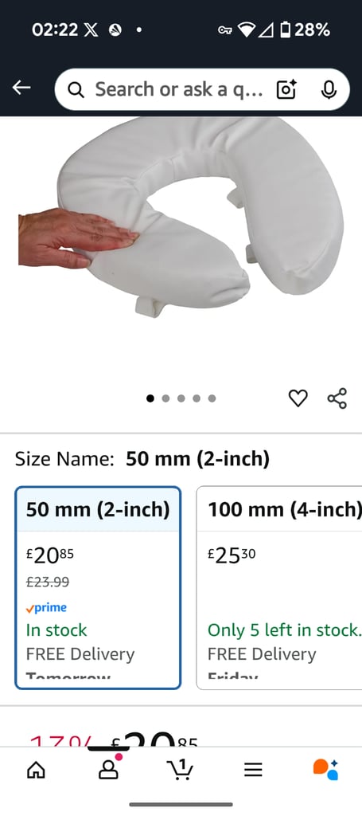This screenshot has width=362, height=816.
Task: Tap the back arrow icon
Action: [x=21, y=88]
